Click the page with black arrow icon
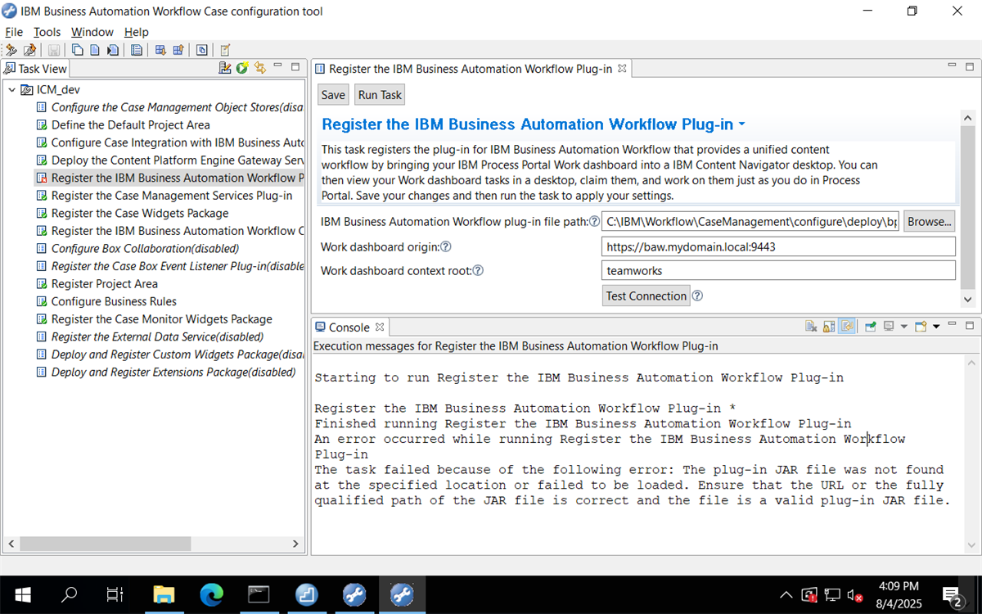This screenshot has width=982, height=614. 113,50
